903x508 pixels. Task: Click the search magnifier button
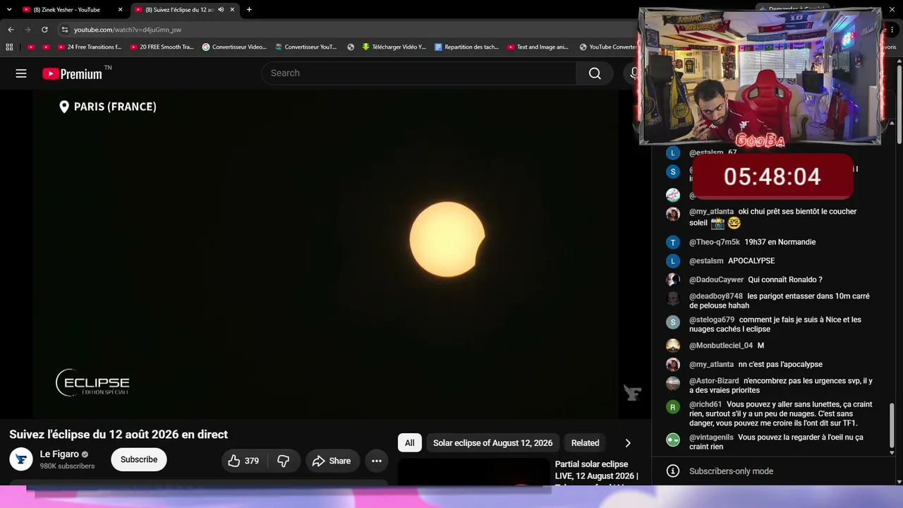coord(595,73)
